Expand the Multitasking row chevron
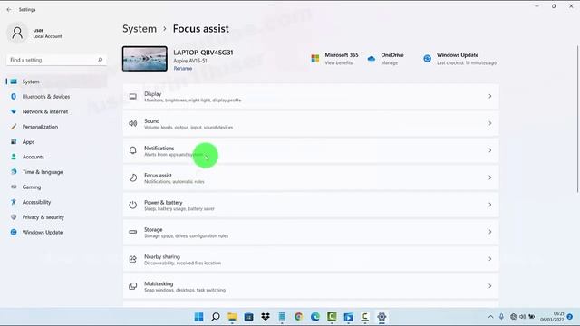Viewport: 580px width, 326px height. 489,286
